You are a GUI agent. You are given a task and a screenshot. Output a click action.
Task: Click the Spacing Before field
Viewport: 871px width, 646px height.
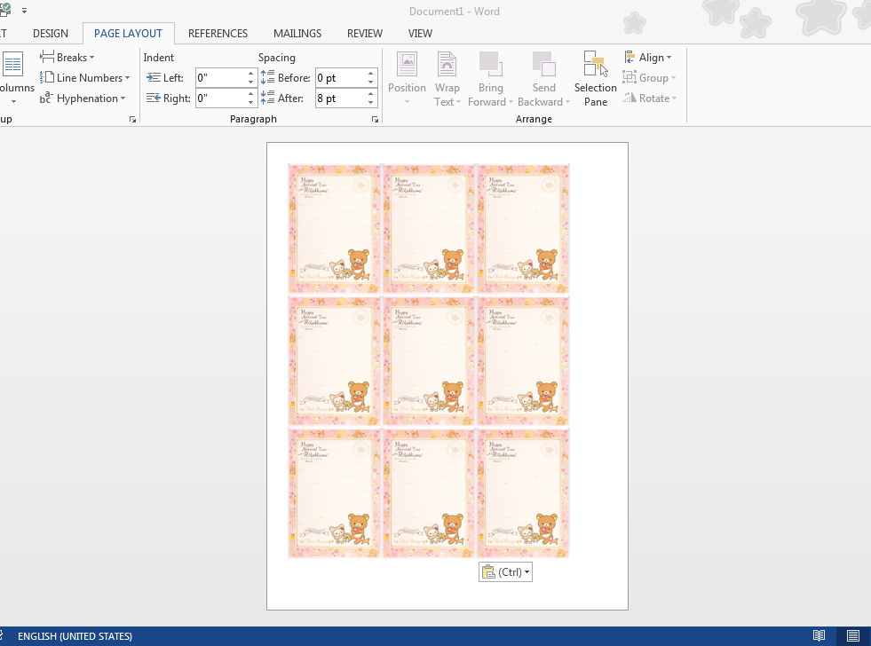coord(341,78)
